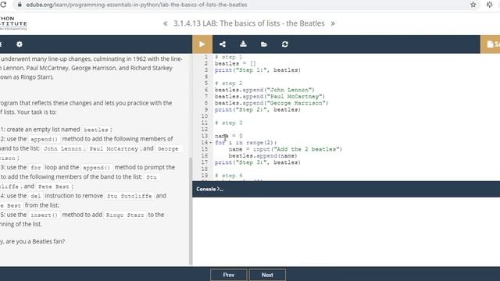This screenshot has height=281, width=500.
Task: Collapse the for loop at line 14
Action: [210, 143]
